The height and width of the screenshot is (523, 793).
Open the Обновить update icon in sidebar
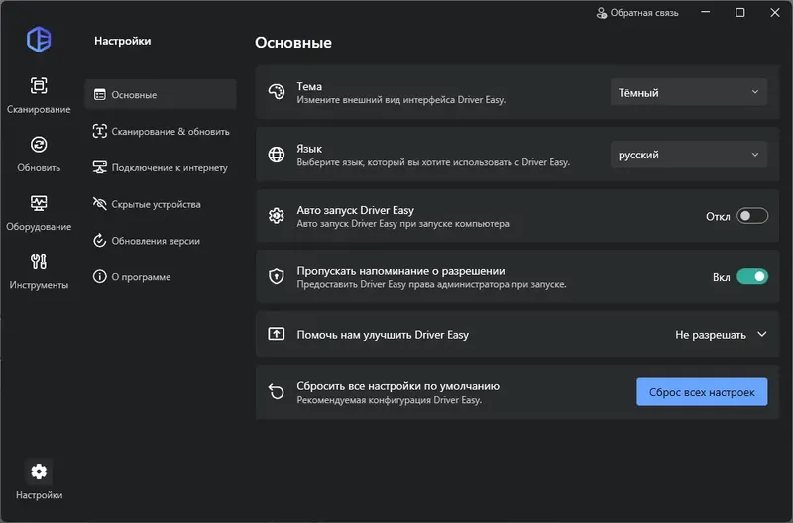(39, 145)
